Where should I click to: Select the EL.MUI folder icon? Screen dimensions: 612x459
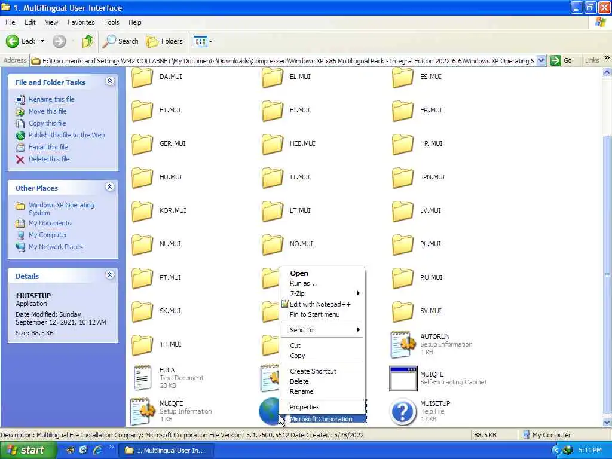(273, 77)
